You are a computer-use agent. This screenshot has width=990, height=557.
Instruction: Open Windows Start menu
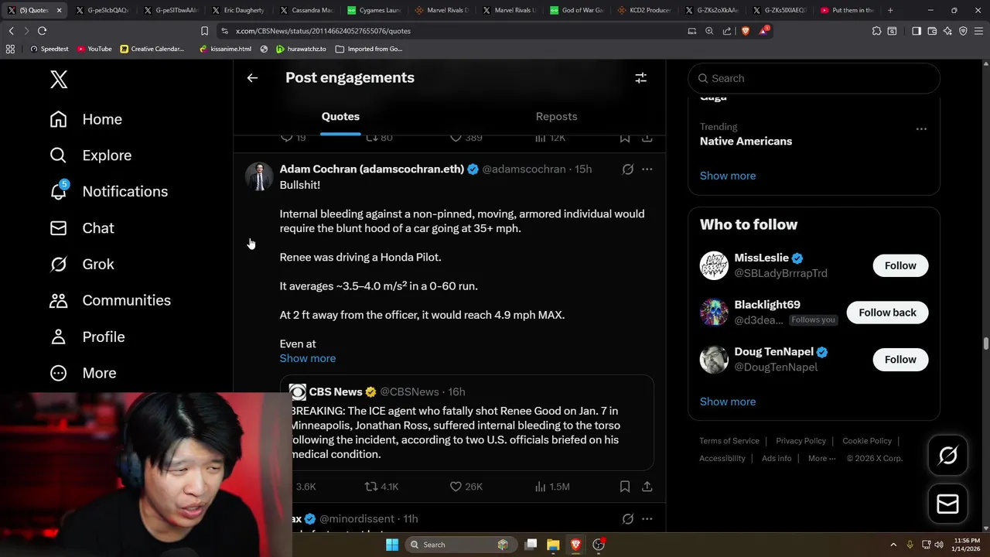(x=392, y=545)
